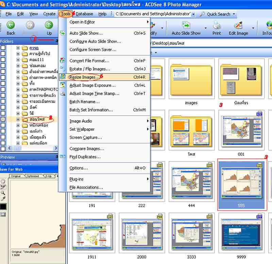Choose Compare Images in the Tools menu
The width and height of the screenshot is (272, 264).
click(x=104, y=149)
